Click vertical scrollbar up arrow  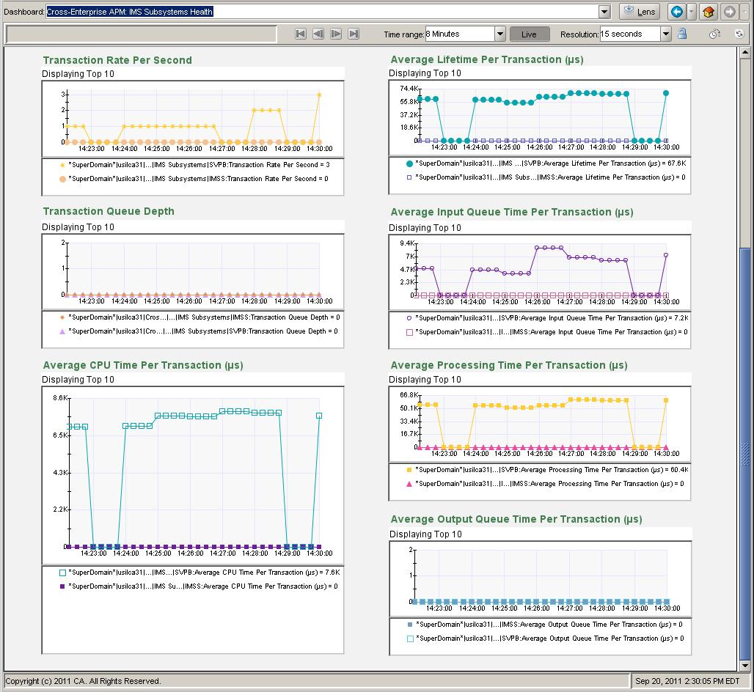tap(745, 52)
